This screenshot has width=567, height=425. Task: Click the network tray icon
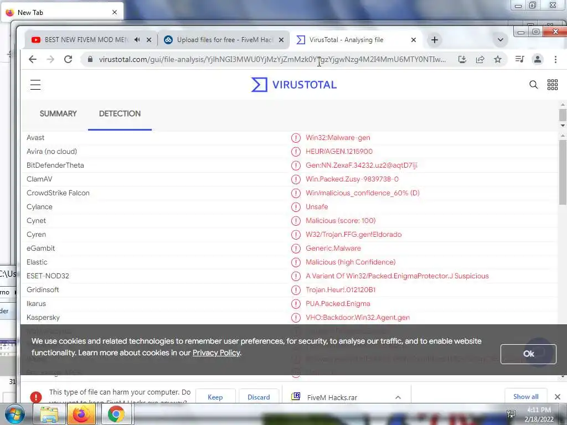click(511, 414)
